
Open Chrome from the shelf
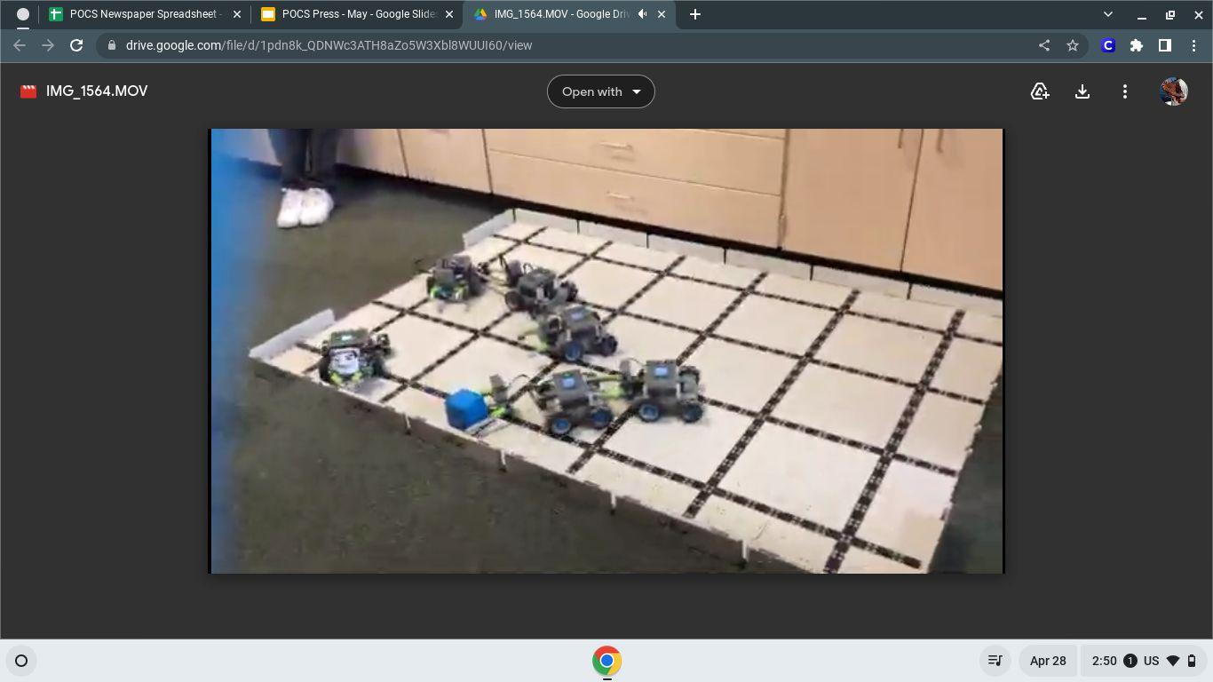[x=606, y=661]
